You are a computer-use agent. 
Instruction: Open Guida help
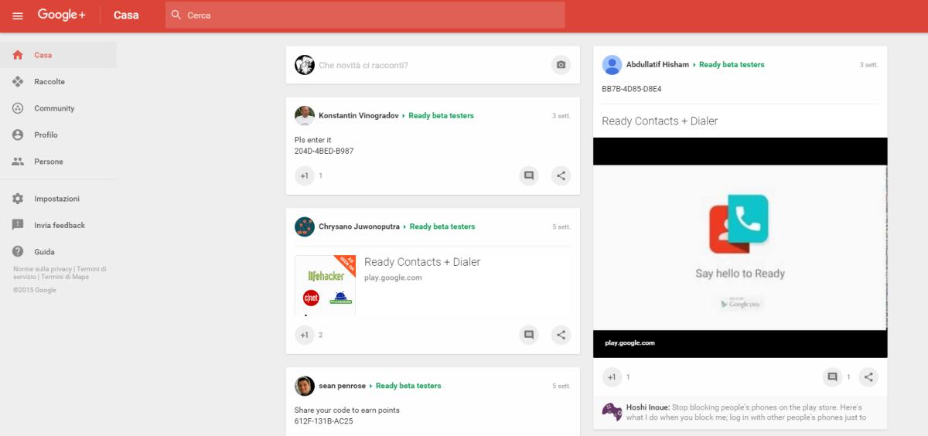58,252
